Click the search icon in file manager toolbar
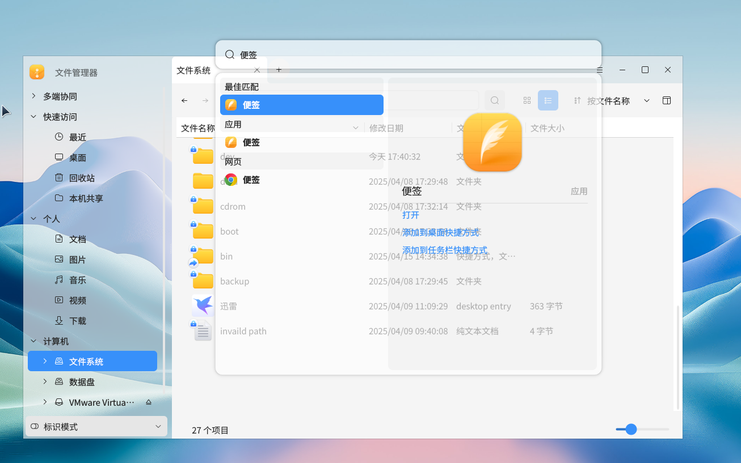Viewport: 741px width, 463px height. 494,100
